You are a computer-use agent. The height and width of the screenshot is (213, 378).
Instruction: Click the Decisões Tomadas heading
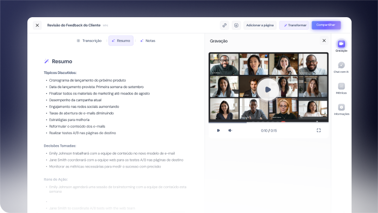click(x=60, y=146)
